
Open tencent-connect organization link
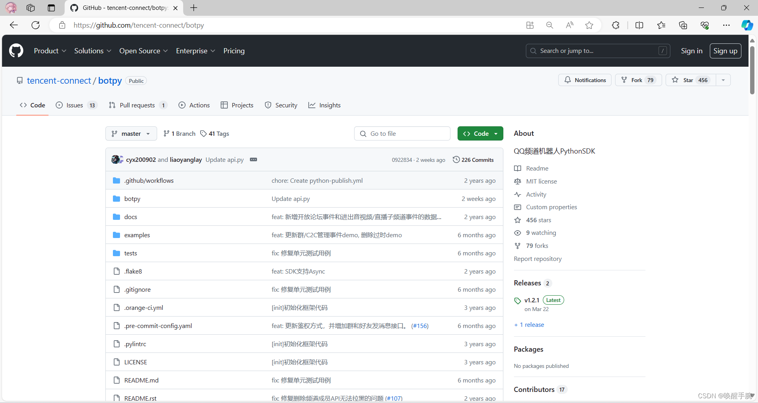[x=59, y=81]
